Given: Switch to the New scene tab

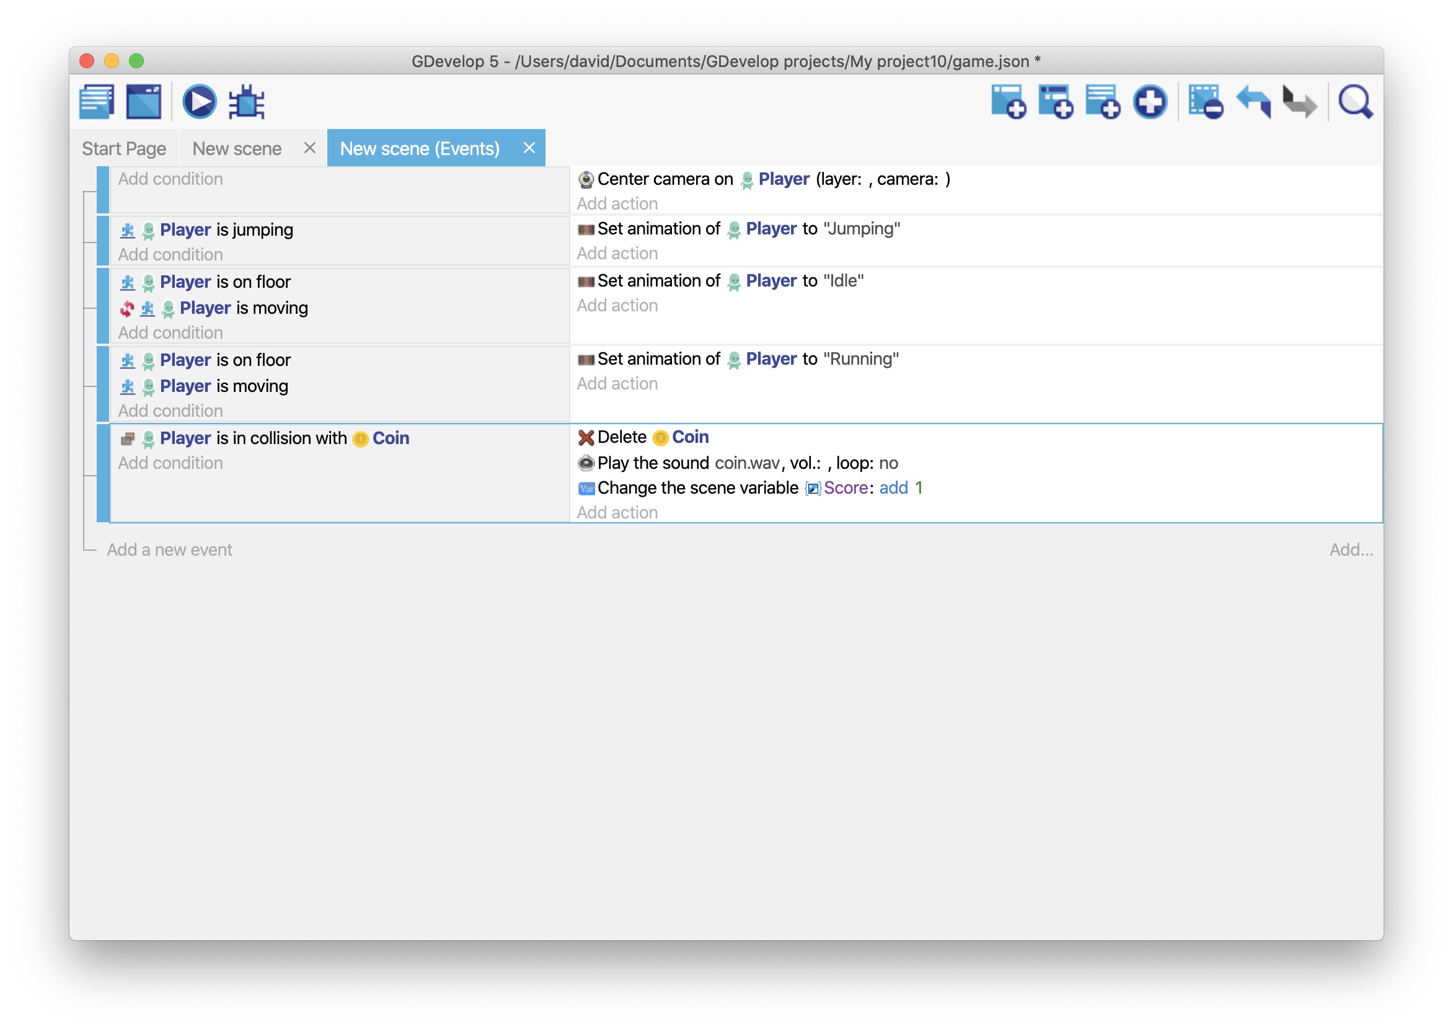Looking at the screenshot, I should coord(237,149).
